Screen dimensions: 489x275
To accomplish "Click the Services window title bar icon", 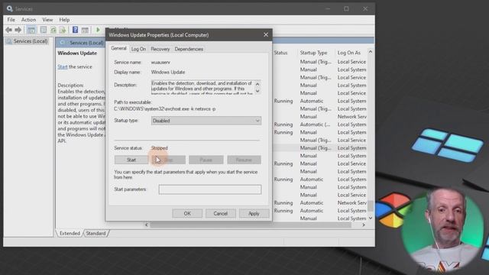I will pos(10,8).
